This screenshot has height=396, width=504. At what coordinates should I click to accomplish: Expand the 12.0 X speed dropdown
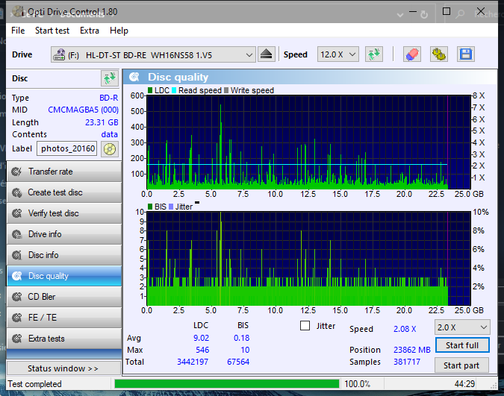point(338,54)
